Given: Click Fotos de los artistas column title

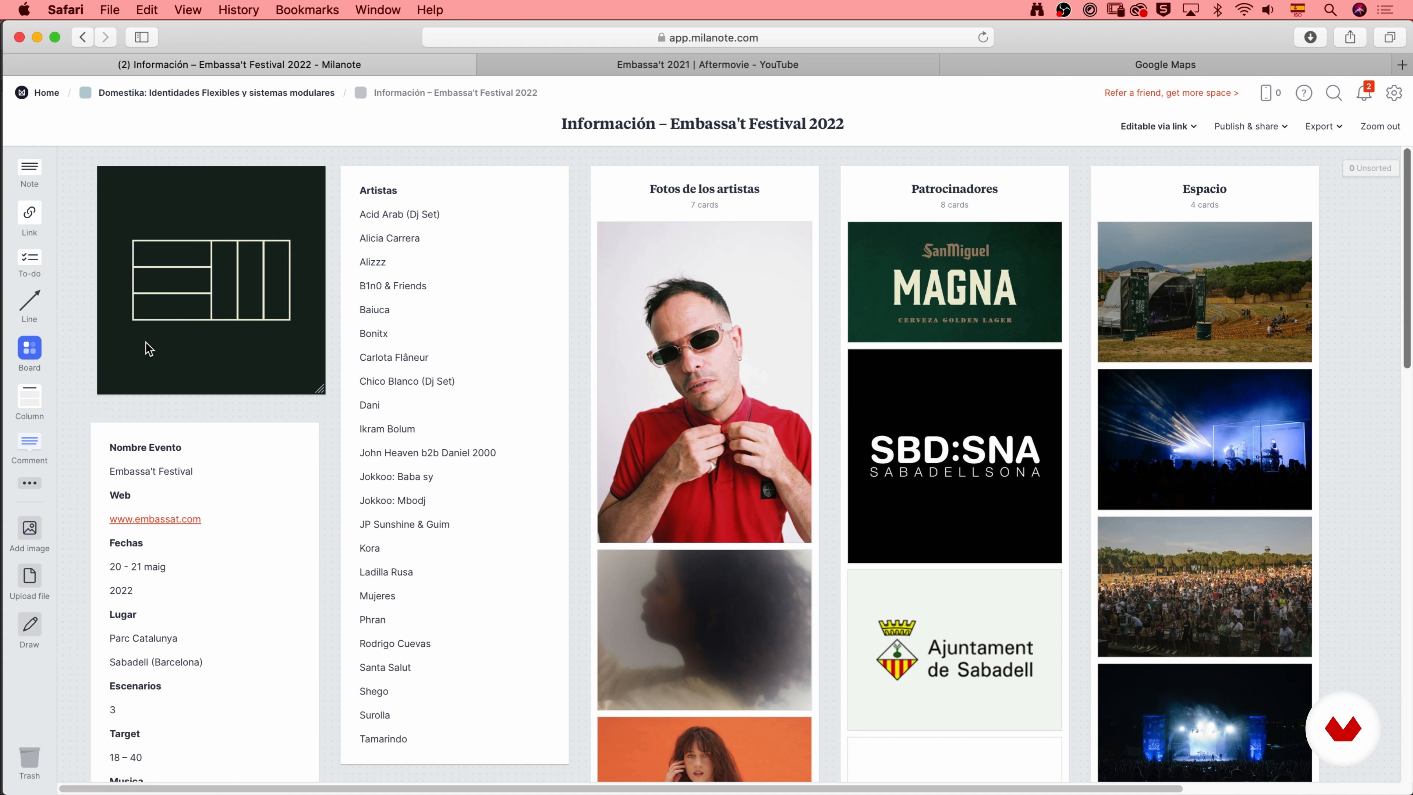Looking at the screenshot, I should coord(704,189).
